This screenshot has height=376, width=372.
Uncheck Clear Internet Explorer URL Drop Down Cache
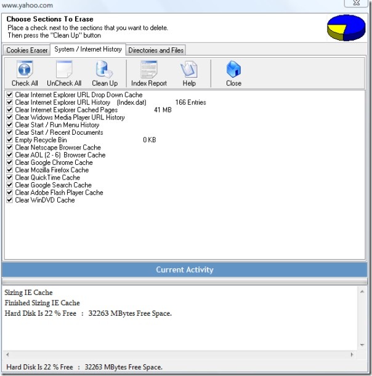tap(10, 95)
